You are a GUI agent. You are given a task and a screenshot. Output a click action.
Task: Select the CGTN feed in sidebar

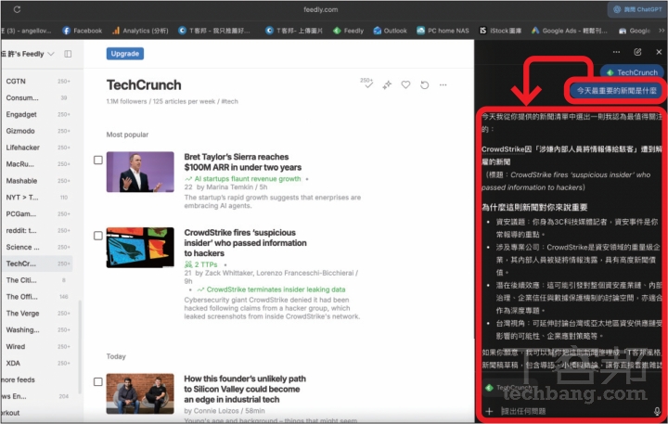pyautogui.click(x=37, y=81)
